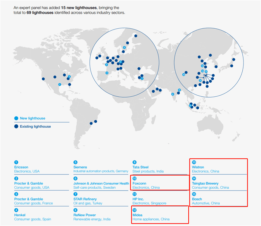Click the numbered badge 9 above Tata Steel

pos(135,162)
